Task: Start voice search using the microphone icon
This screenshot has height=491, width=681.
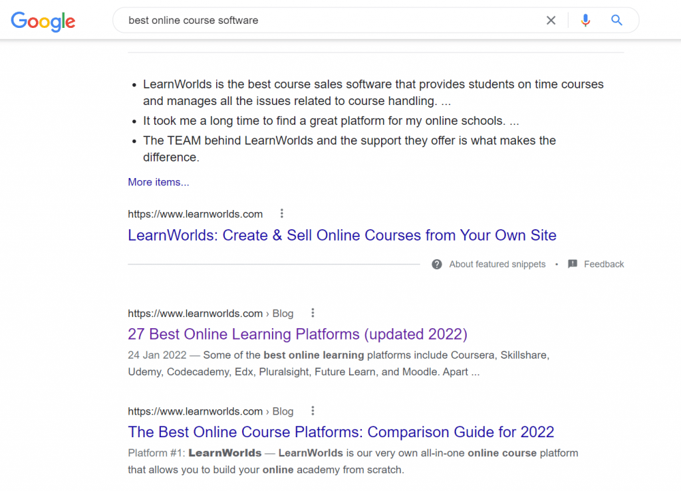Action: (585, 20)
